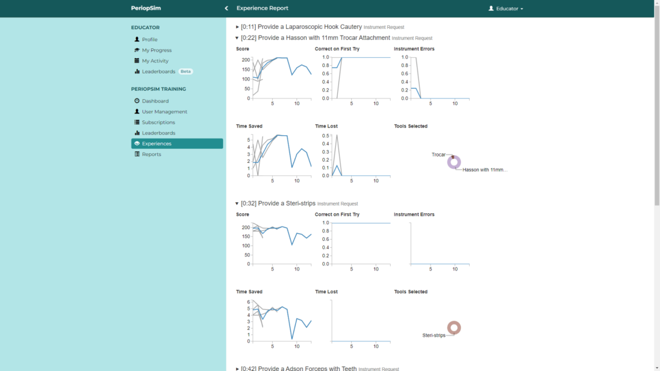Select the Reports document icon
Viewport: 660px width, 371px height.
click(x=135, y=154)
